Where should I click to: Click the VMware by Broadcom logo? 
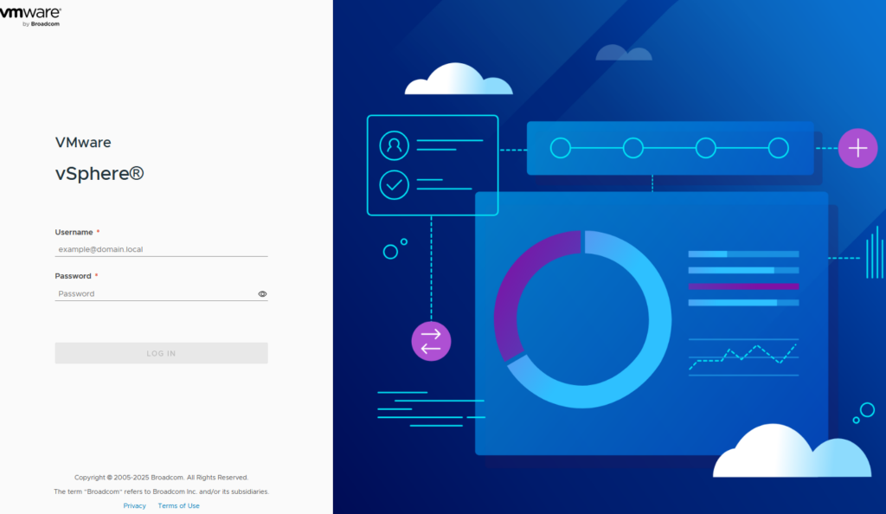click(x=37, y=16)
